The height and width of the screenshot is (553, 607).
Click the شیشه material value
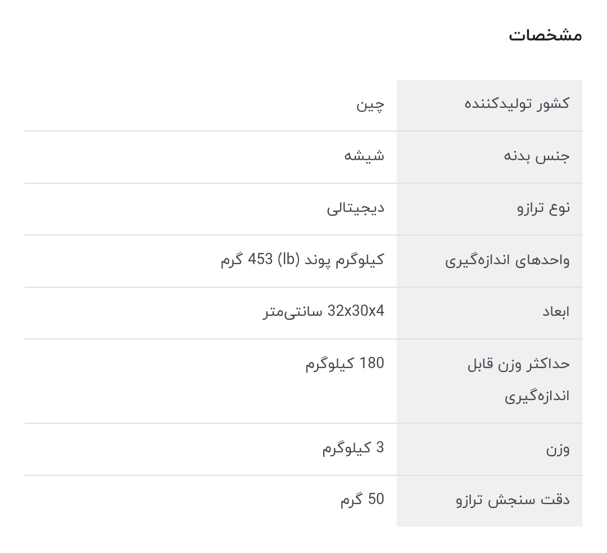(364, 156)
